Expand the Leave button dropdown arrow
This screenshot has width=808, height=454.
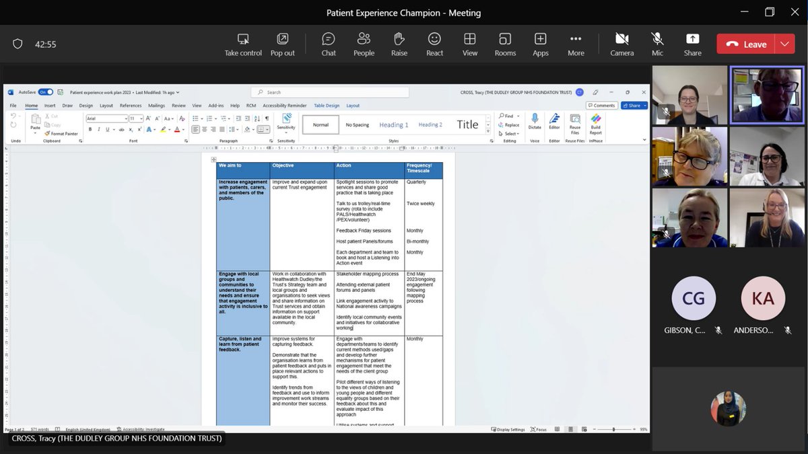(x=784, y=44)
